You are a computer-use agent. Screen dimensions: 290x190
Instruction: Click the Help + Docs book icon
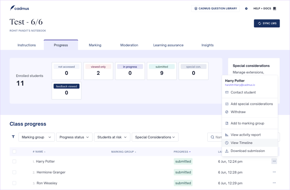(274, 9)
